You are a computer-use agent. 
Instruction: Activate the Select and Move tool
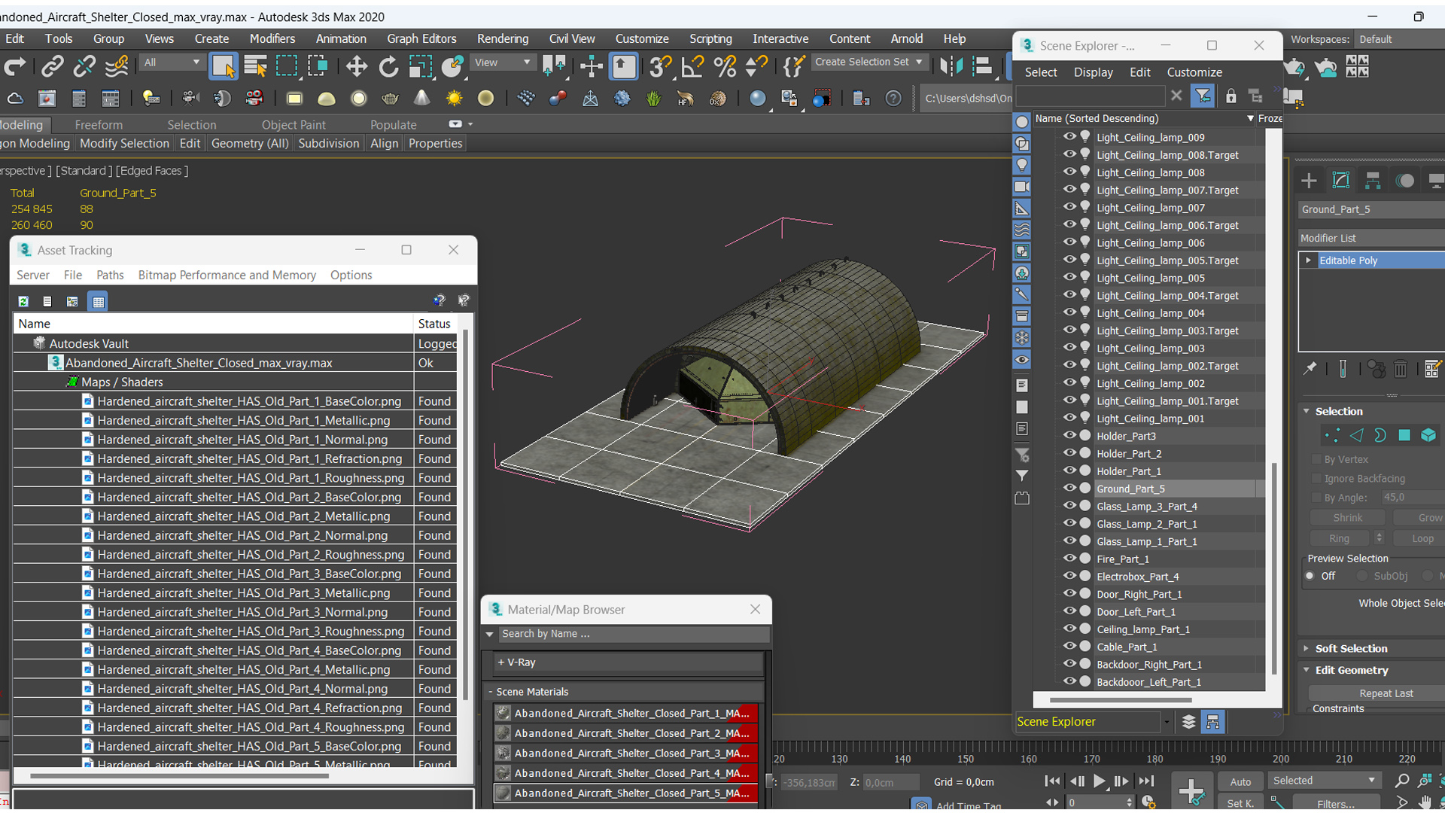click(356, 66)
